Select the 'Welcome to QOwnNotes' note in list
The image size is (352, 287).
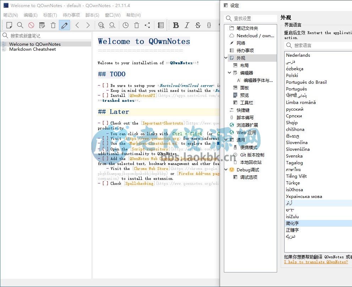tap(46, 44)
